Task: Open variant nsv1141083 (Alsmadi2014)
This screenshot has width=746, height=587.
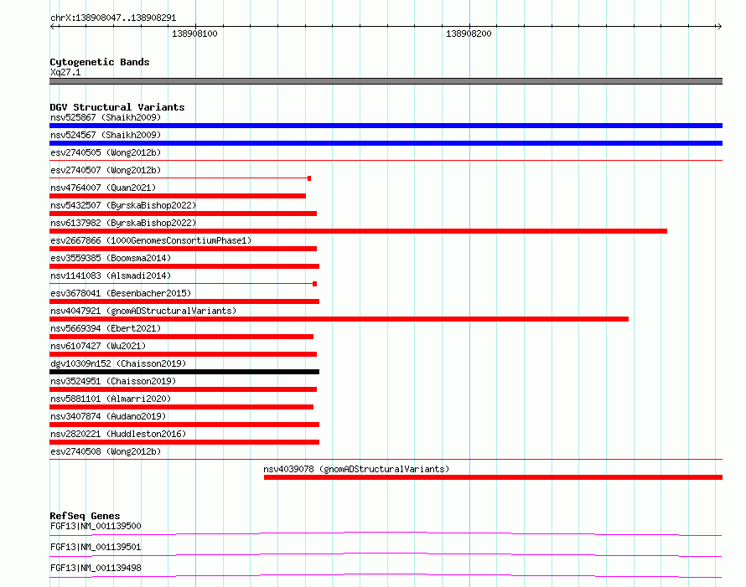Action: pyautogui.click(x=111, y=275)
